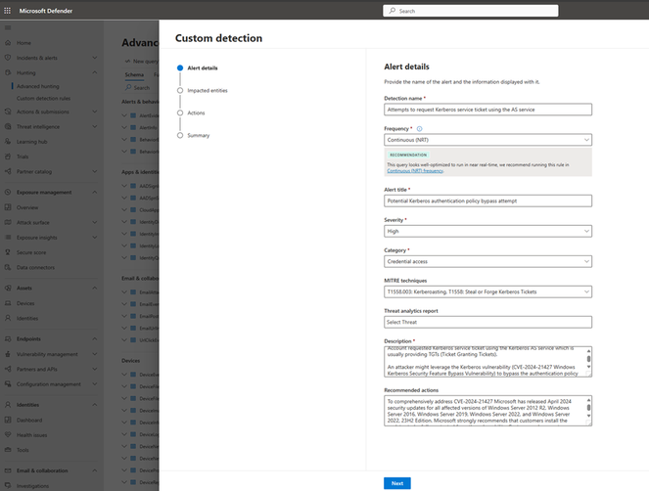Click the Incidents & alerts shield icon
The image size is (649, 491).
point(8,58)
